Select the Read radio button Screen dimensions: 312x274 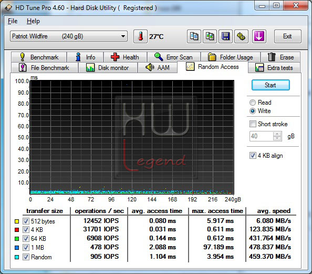pos(253,103)
